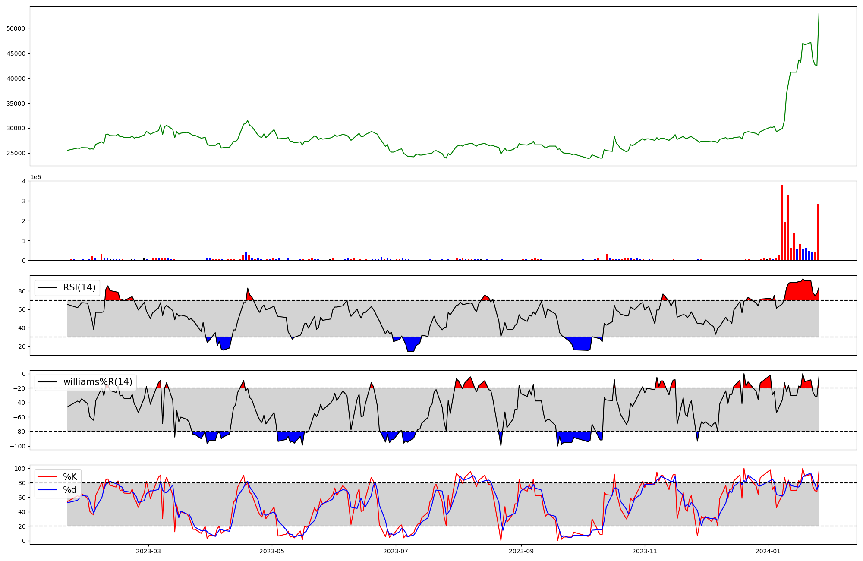This screenshot has height=561, width=863.
Task: Click the black RSI legend line sample
Action: click(x=47, y=287)
